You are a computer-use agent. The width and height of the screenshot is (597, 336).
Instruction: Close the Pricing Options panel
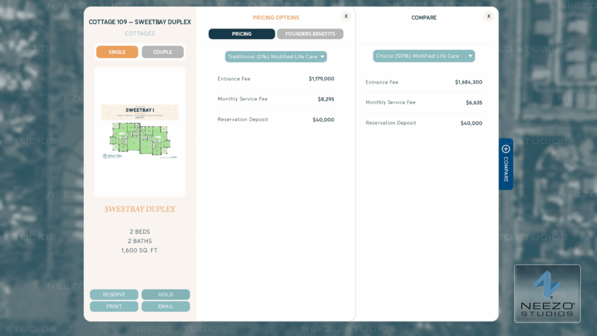coord(346,16)
